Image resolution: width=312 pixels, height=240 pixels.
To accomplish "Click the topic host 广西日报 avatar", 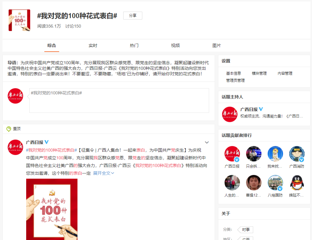I will [x=230, y=114].
